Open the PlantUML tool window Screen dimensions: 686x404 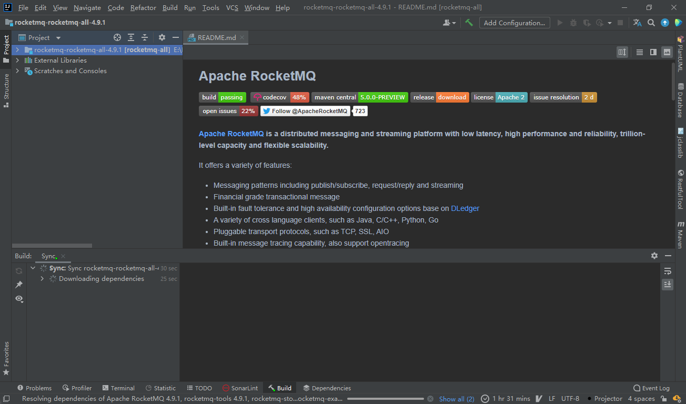(x=680, y=54)
